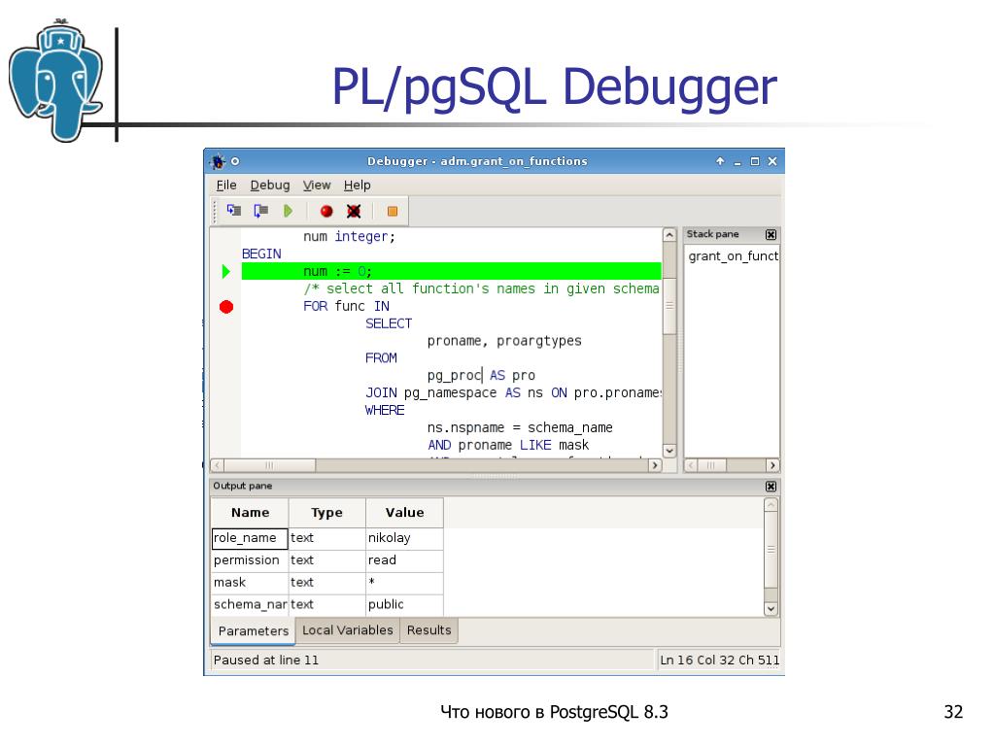Screen dimensions: 994x745
Task: Click the 'Ln 16 Col 32 Ch 511' status indicator
Action: pyautogui.click(x=720, y=660)
